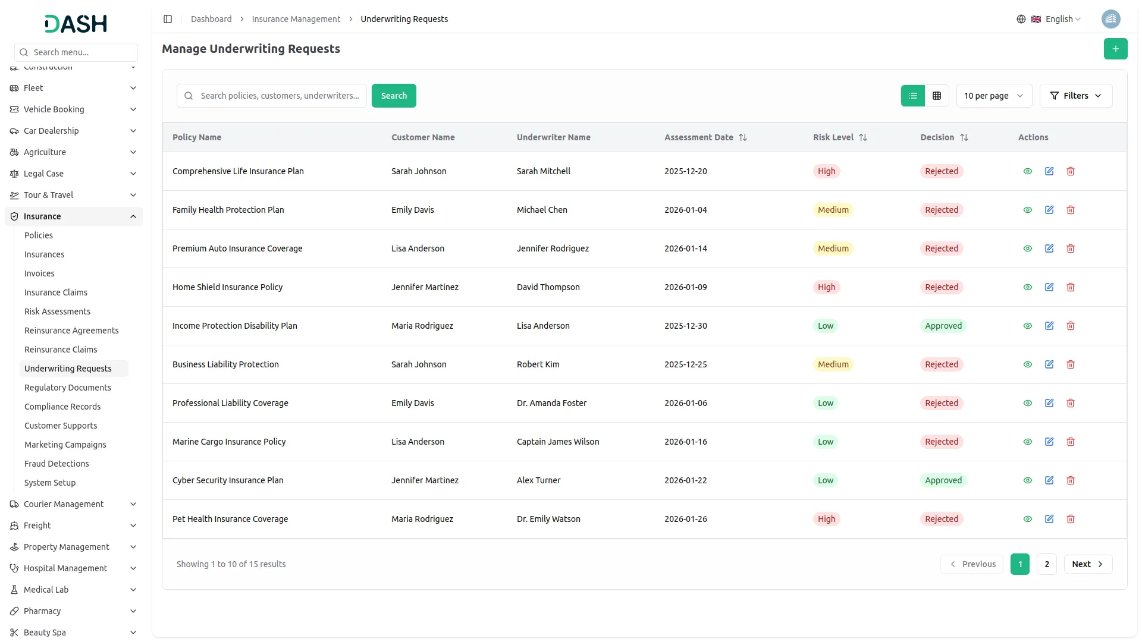Open the English language dropdown
The image size is (1142, 642).
1058,18
